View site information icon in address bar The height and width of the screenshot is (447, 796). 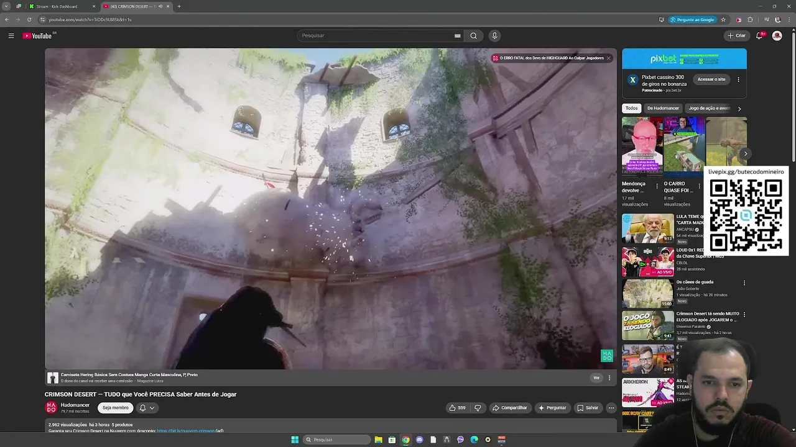42,19
